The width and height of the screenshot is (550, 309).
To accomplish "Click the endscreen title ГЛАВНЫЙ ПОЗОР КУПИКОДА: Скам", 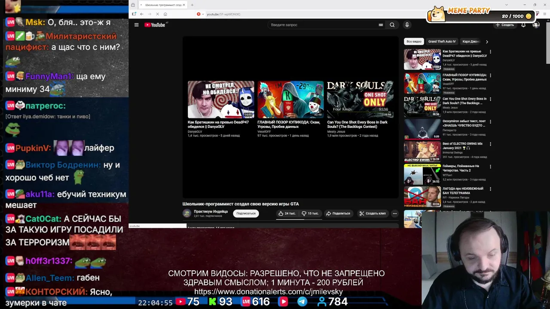I will point(289,124).
